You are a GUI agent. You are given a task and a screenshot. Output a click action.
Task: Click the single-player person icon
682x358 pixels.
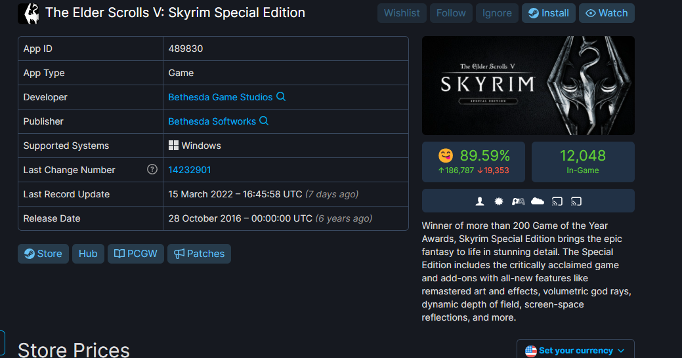(x=480, y=201)
